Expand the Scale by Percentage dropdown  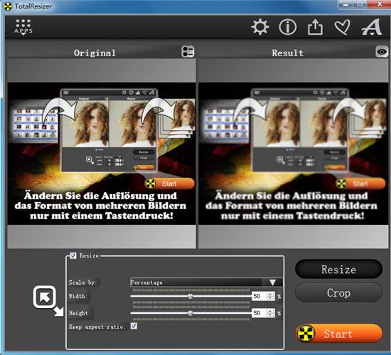(206, 282)
